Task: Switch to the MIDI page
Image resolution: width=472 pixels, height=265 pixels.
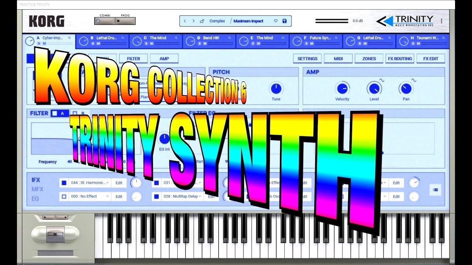Action: (338, 59)
